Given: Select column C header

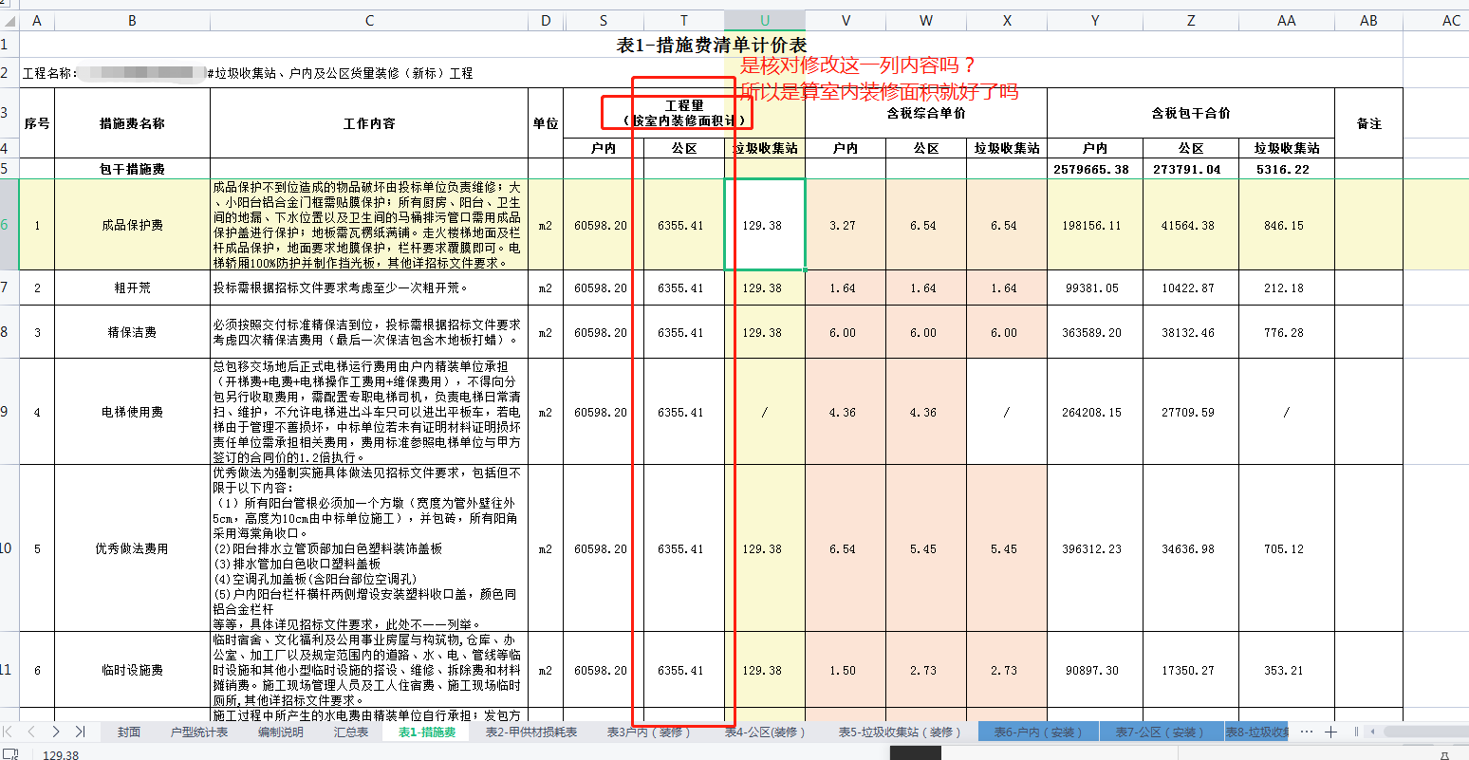Looking at the screenshot, I should (369, 21).
